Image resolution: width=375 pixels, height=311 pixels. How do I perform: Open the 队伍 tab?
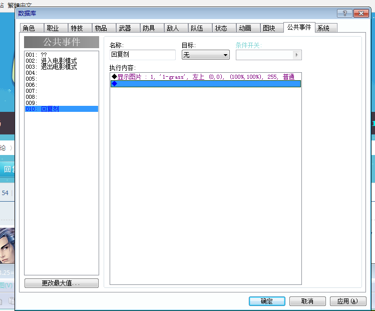200,28
